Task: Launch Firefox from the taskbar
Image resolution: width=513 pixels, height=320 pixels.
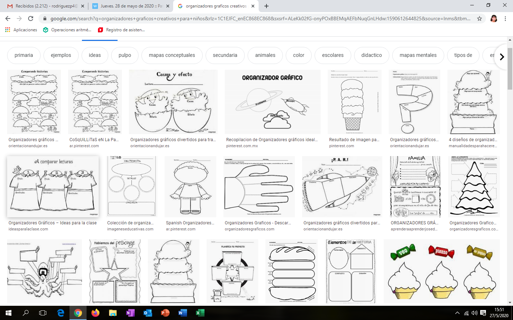Action: click(x=95, y=313)
